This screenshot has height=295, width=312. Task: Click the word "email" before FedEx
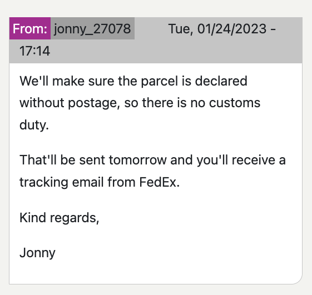(88, 182)
